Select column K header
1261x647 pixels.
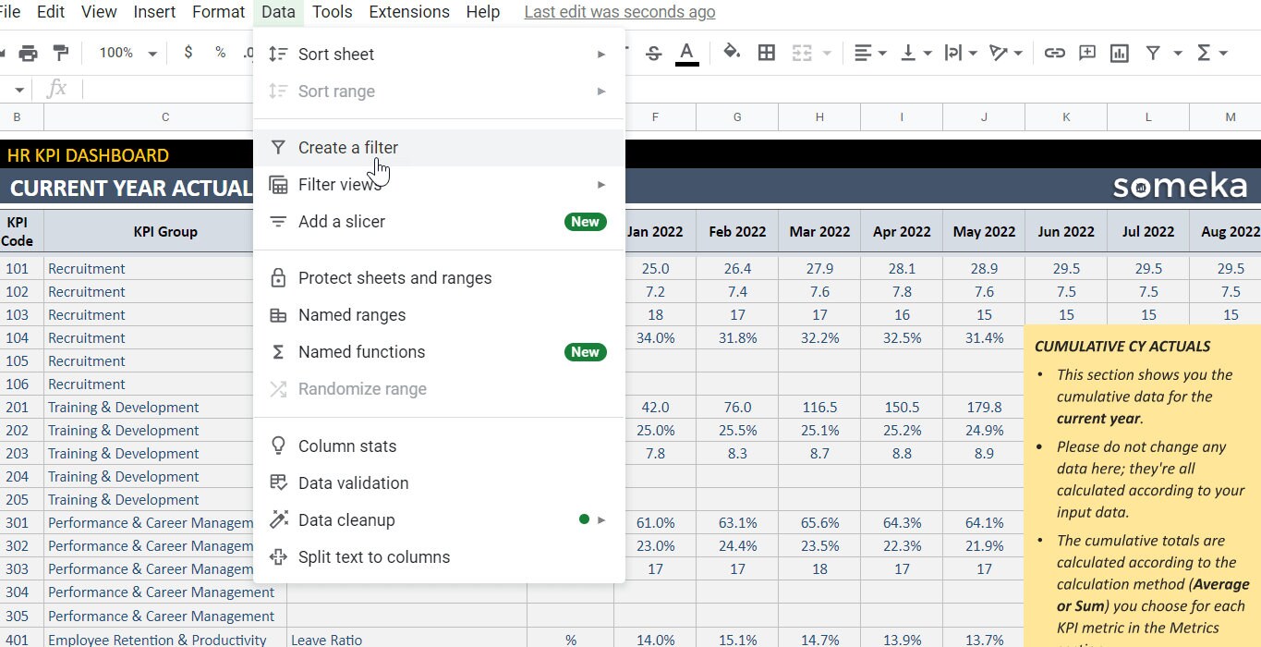[1066, 116]
